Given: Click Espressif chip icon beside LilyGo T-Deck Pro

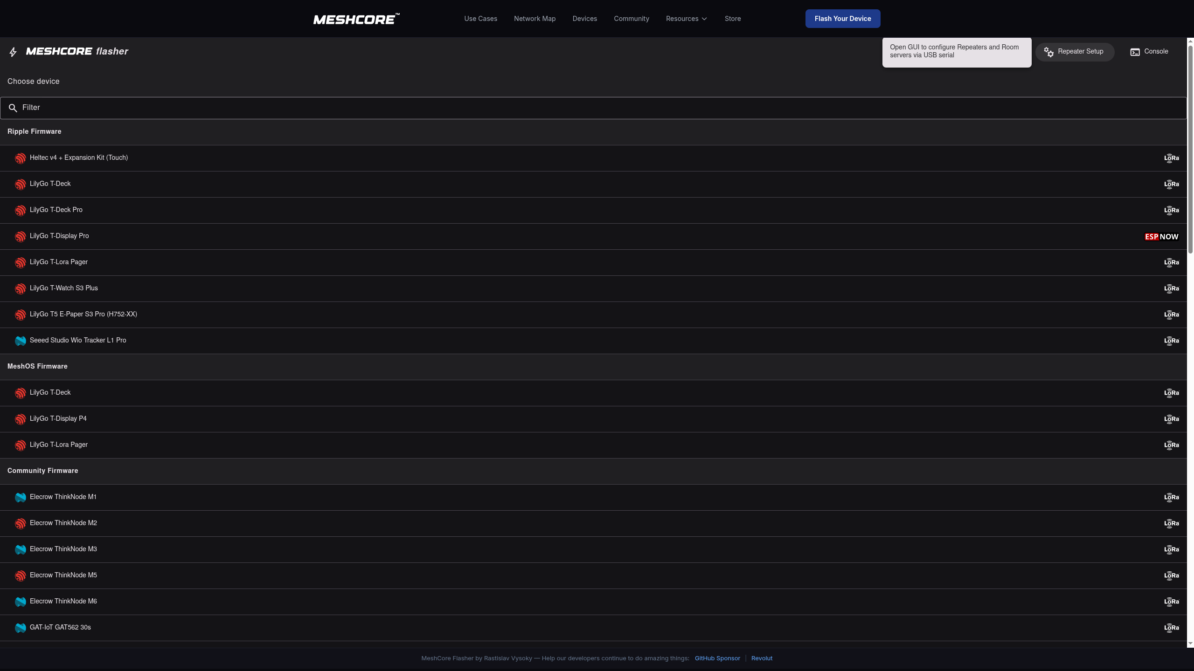Looking at the screenshot, I should point(20,211).
